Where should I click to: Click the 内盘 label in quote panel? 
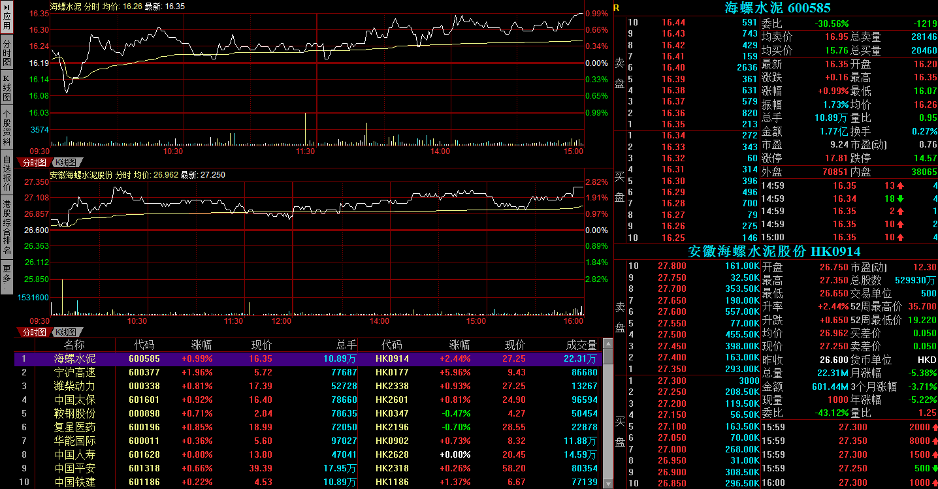pyautogui.click(x=861, y=172)
